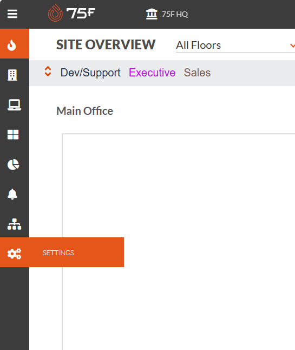Toggle the zone list expand arrows
The width and height of the screenshot is (295, 350).
click(x=48, y=72)
